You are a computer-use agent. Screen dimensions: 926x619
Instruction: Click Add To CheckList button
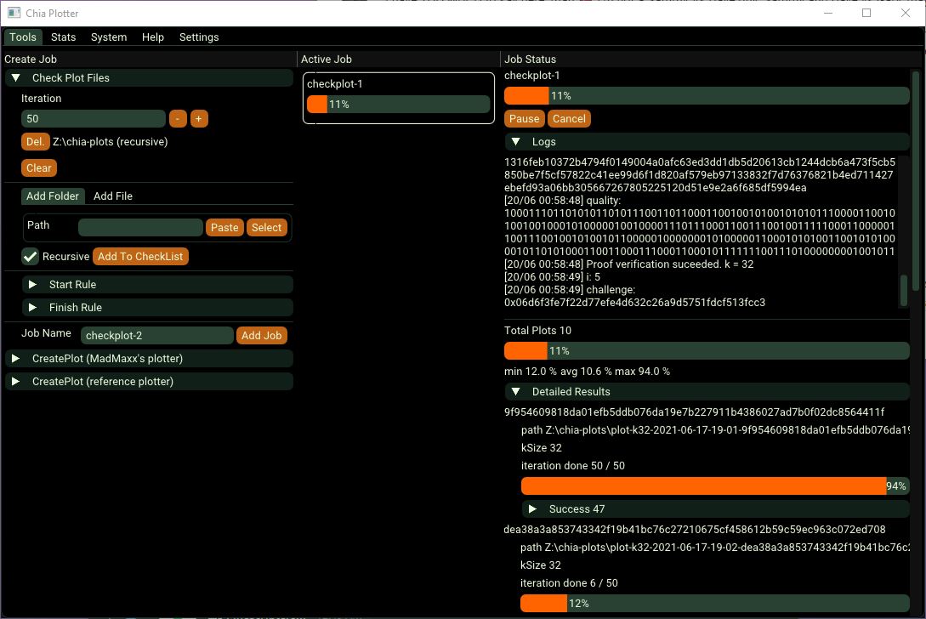pyautogui.click(x=140, y=256)
